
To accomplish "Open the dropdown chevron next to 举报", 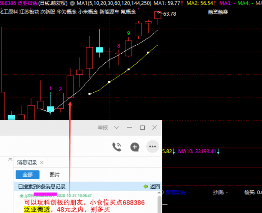I will point(117,127).
